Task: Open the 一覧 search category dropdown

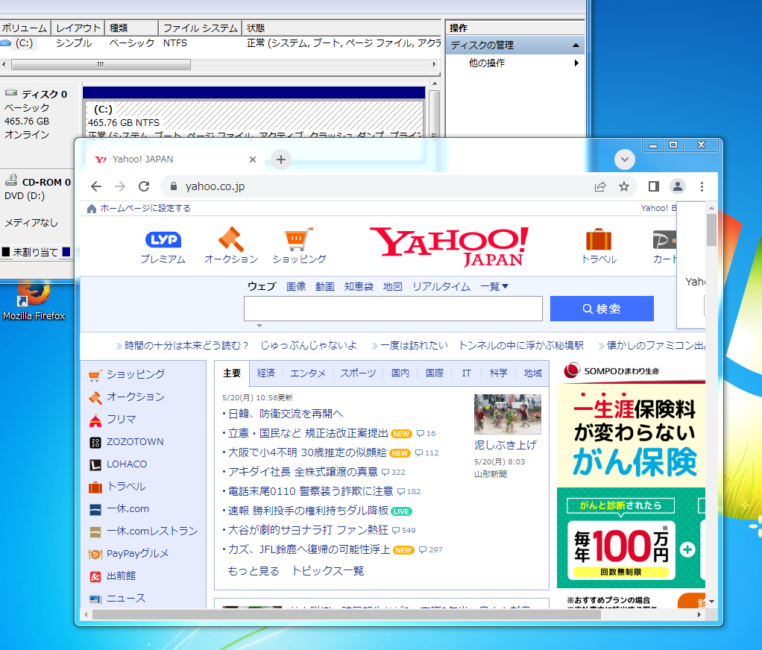Action: (x=492, y=285)
